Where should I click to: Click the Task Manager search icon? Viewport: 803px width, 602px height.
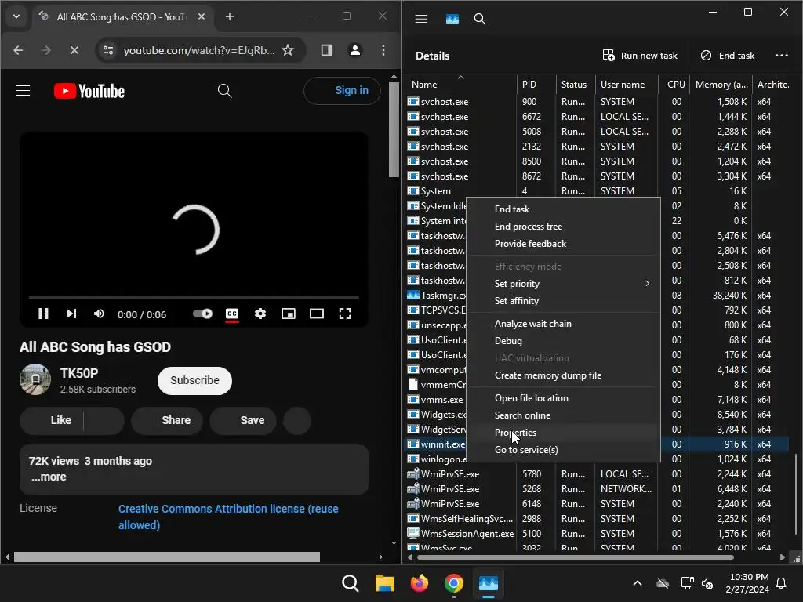click(x=479, y=19)
